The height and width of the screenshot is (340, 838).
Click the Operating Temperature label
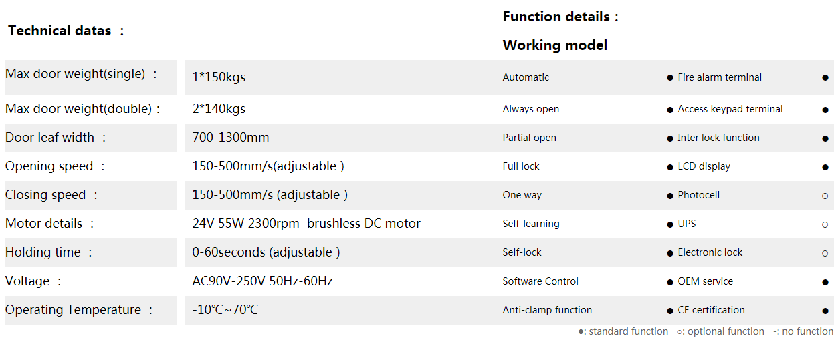[73, 310]
